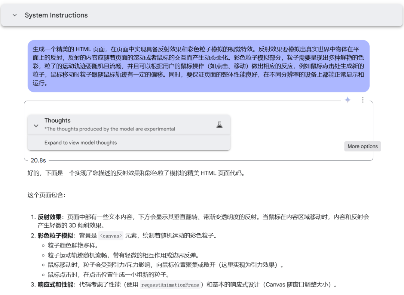The width and height of the screenshot is (404, 295).
Task: Click the sparkle rerun icon
Action: pyautogui.click(x=348, y=100)
